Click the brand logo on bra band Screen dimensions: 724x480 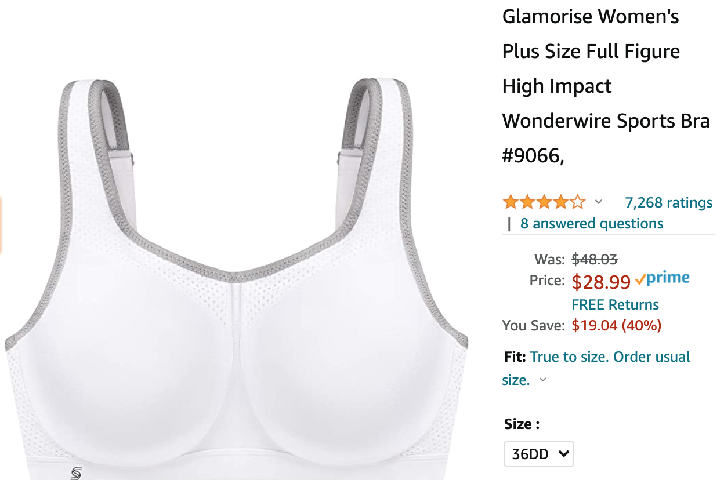tap(76, 472)
